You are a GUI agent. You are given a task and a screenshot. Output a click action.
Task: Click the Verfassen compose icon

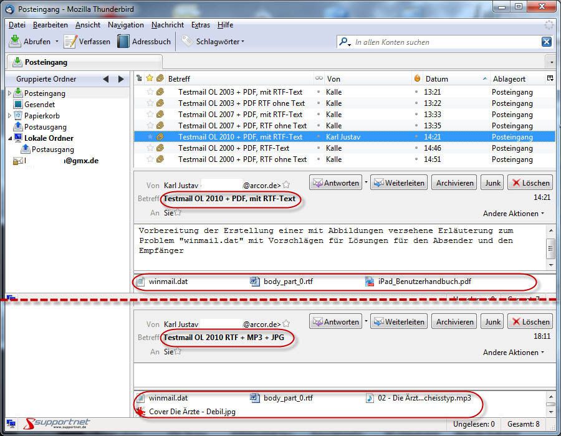click(x=70, y=42)
